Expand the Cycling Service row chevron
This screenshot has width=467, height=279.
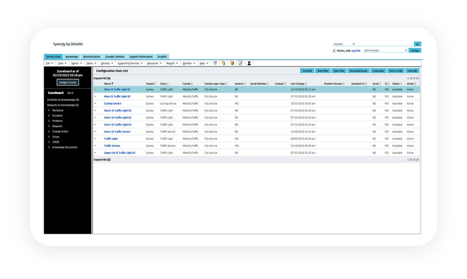click(95, 103)
